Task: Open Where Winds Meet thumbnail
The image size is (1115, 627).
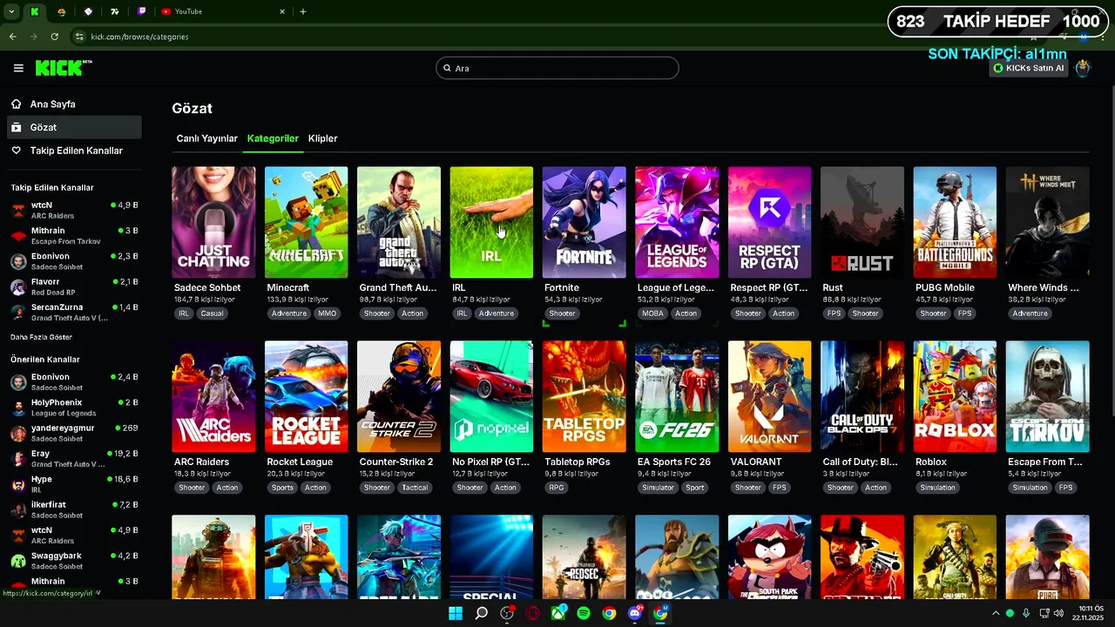Action: click(1048, 222)
